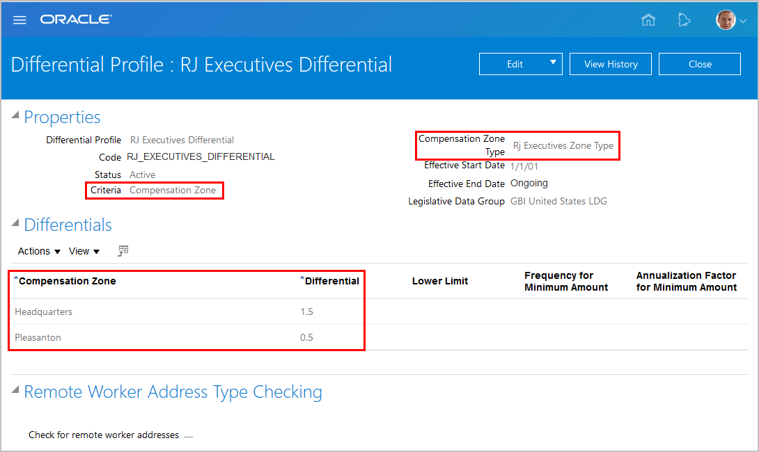
Task: Go to the Home page icon
Action: (x=648, y=20)
